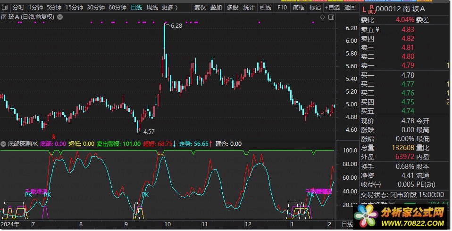Select 买三 price 4.76
This screenshot has height=231, width=452.
pyautogui.click(x=408, y=93)
